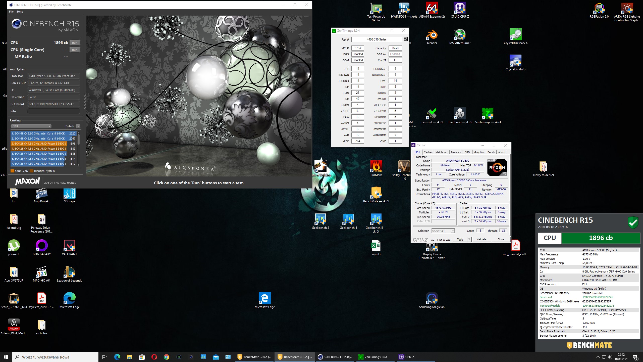The height and width of the screenshot is (362, 643).
Task: Open Opera browser from taskbar
Action: (x=154, y=357)
